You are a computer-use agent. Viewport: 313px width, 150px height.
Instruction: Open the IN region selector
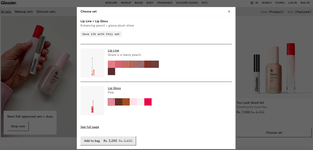pyautogui.click(x=257, y=3)
